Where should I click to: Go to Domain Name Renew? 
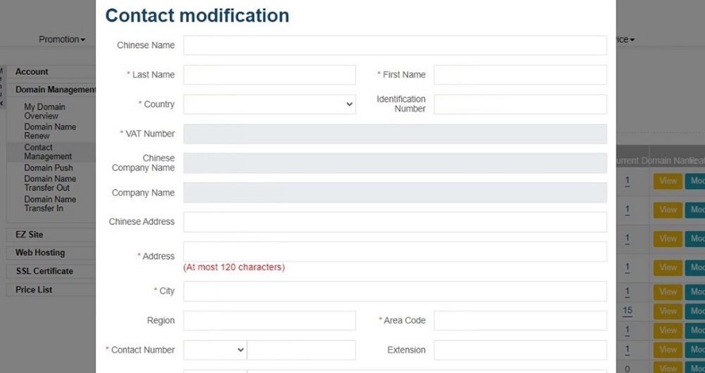point(50,131)
